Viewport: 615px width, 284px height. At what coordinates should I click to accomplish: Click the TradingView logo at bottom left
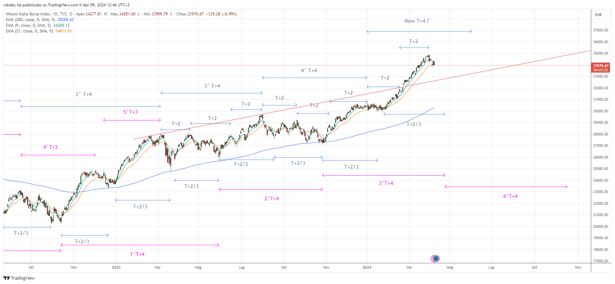click(19, 278)
